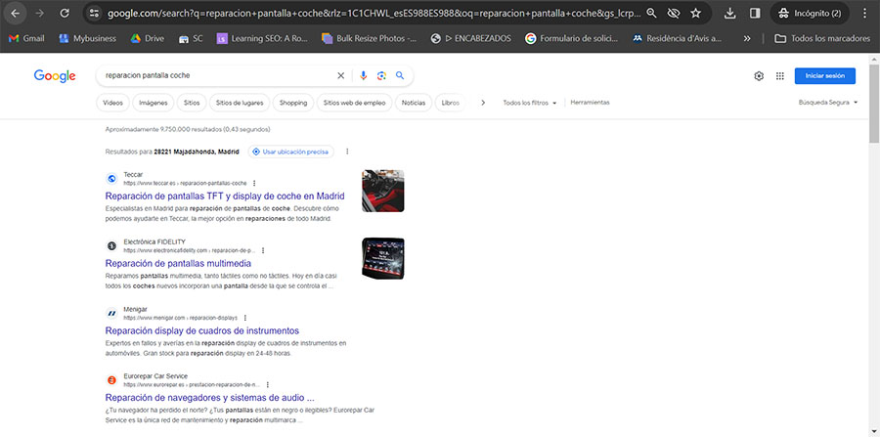Expand Todos los filtros dropdown

(530, 103)
